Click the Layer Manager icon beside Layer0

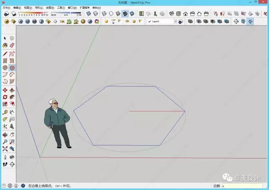click(180, 21)
